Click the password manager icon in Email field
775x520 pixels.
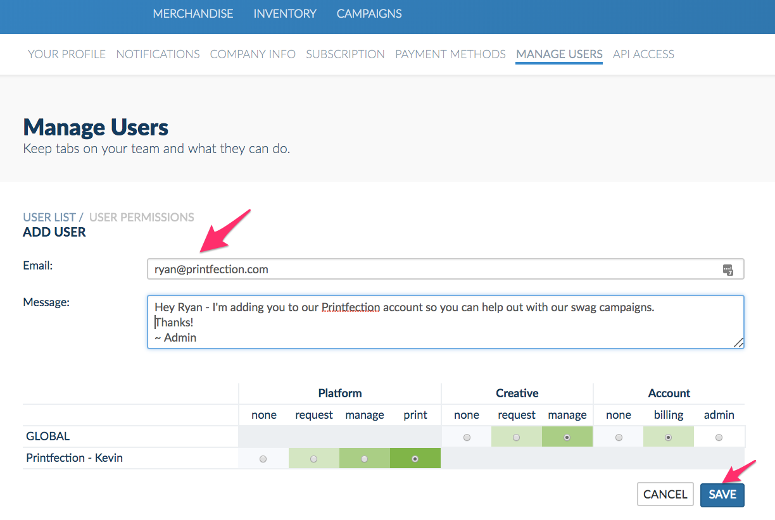pos(728,269)
